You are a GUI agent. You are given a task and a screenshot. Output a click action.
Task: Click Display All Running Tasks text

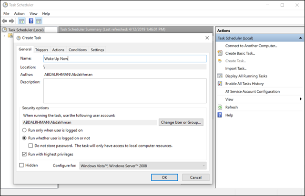tap(246, 76)
